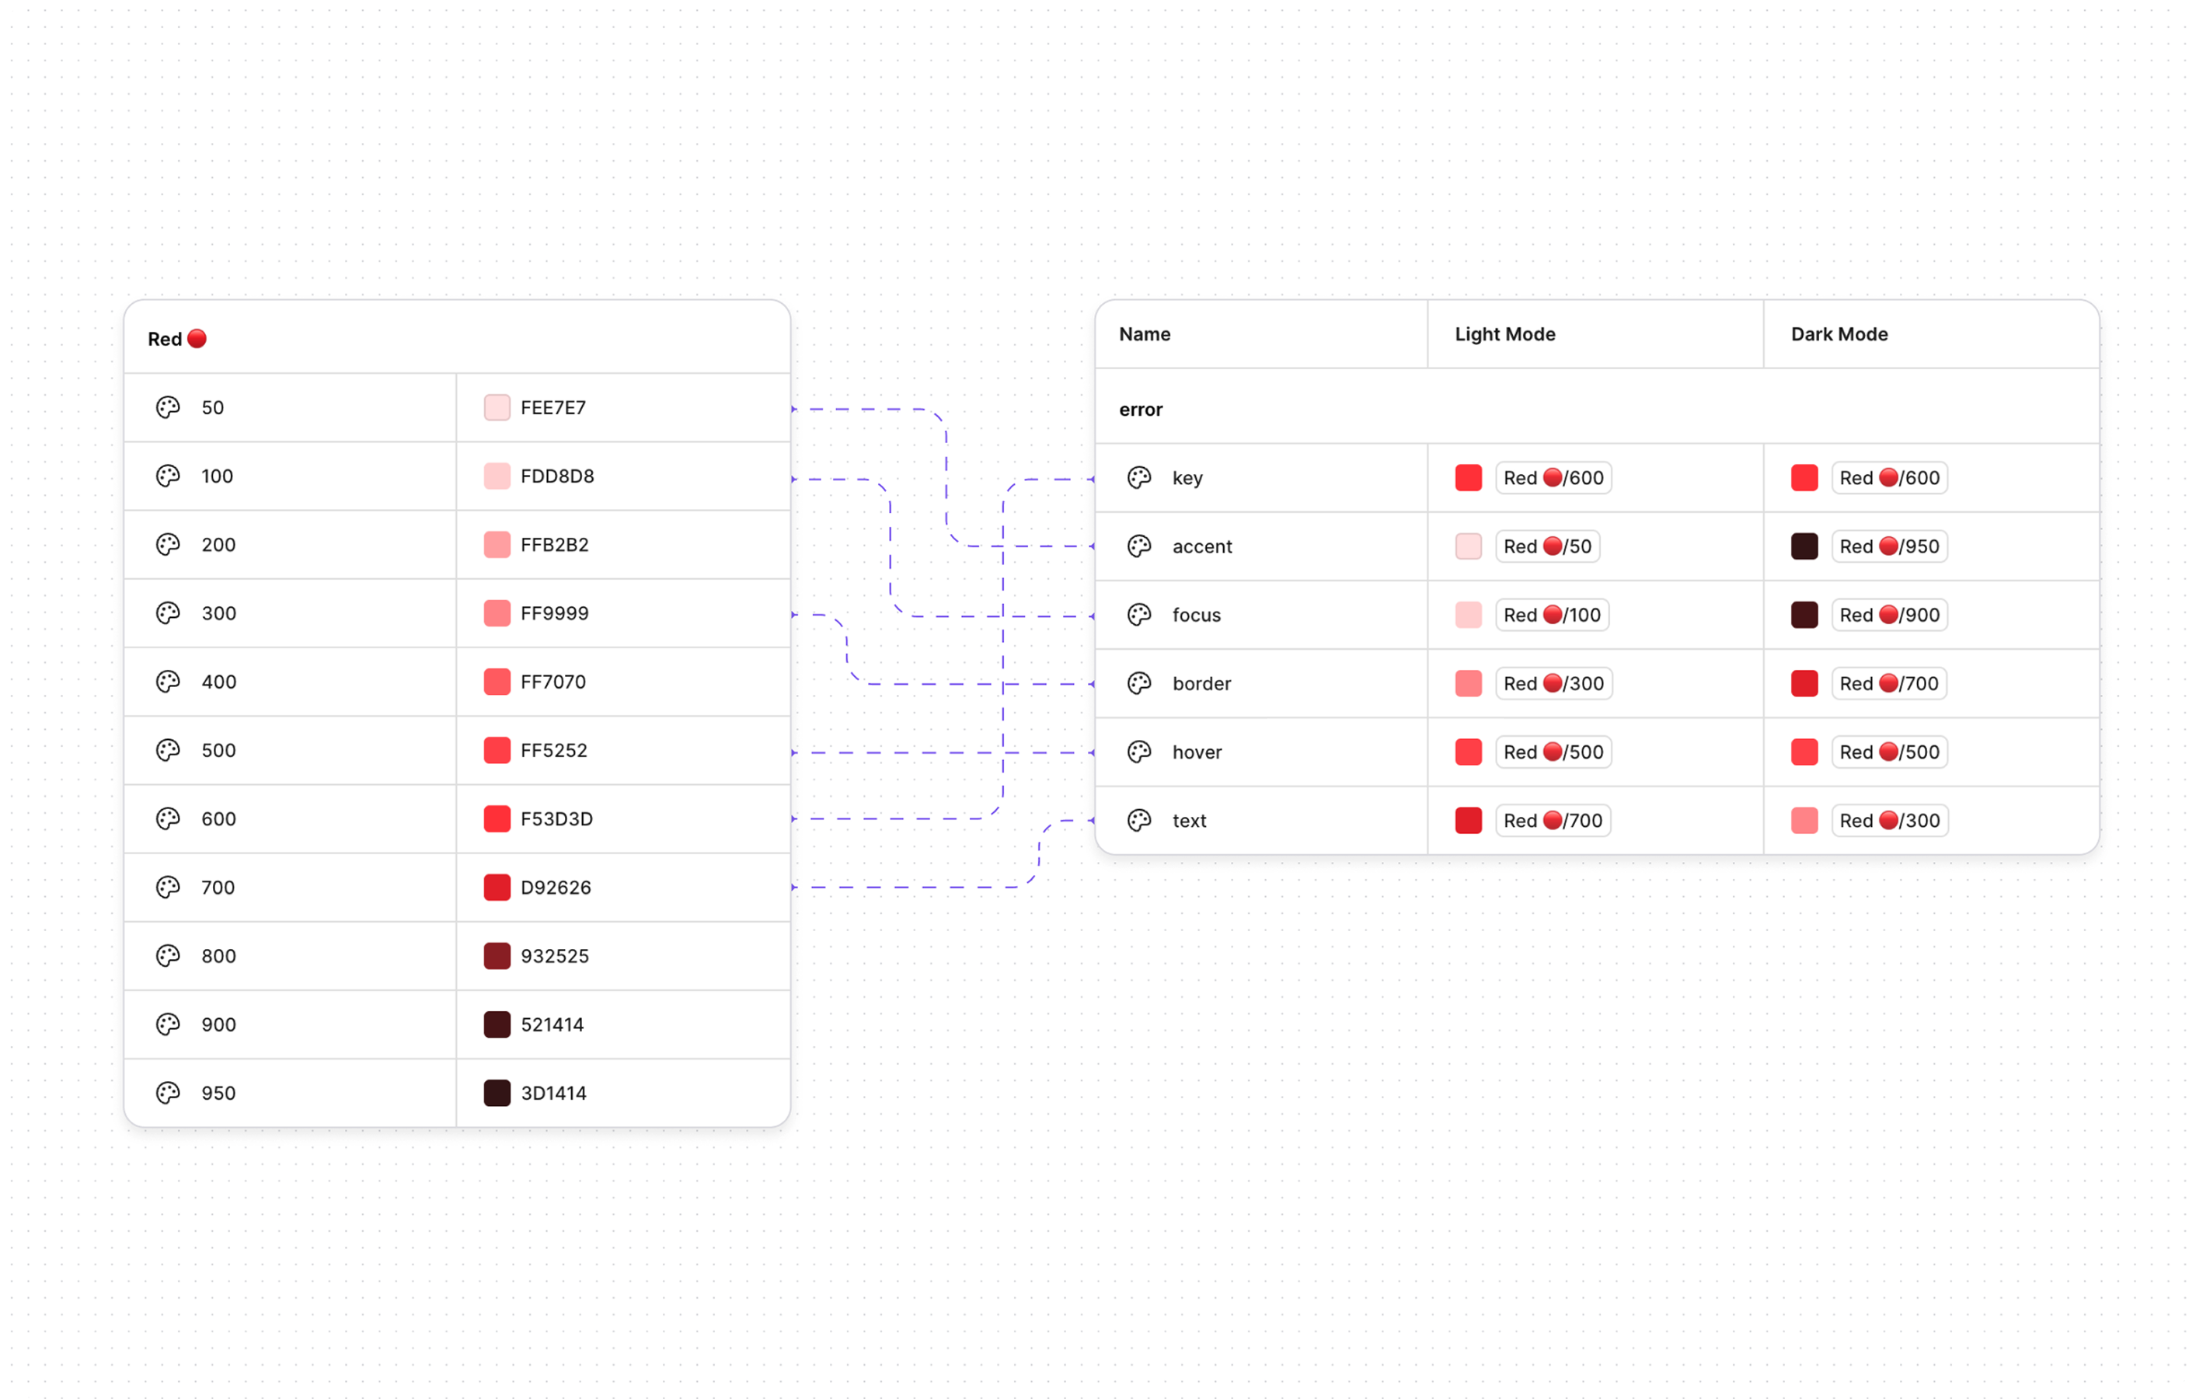Screen dimensions: 2189x1399
Task: Click the Red/100 light mode chip for focus
Action: [1552, 616]
